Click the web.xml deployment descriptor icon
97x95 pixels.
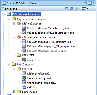(x=24, y=87)
